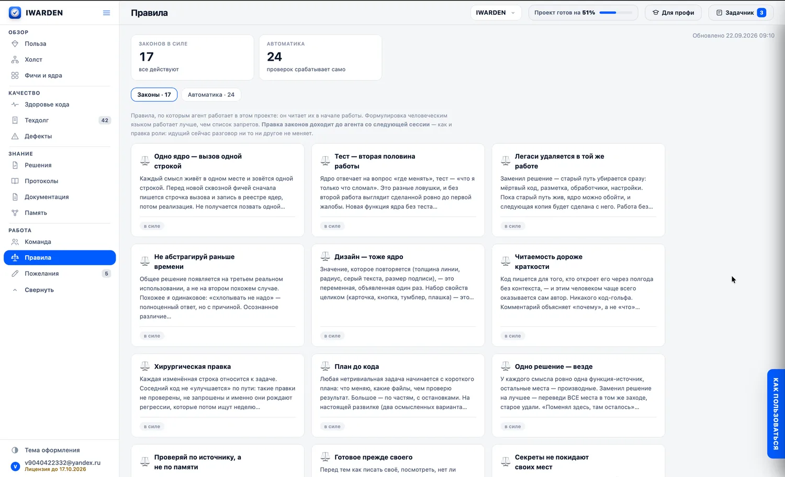Click the Для профи button
The height and width of the screenshot is (477, 785).
673,13
